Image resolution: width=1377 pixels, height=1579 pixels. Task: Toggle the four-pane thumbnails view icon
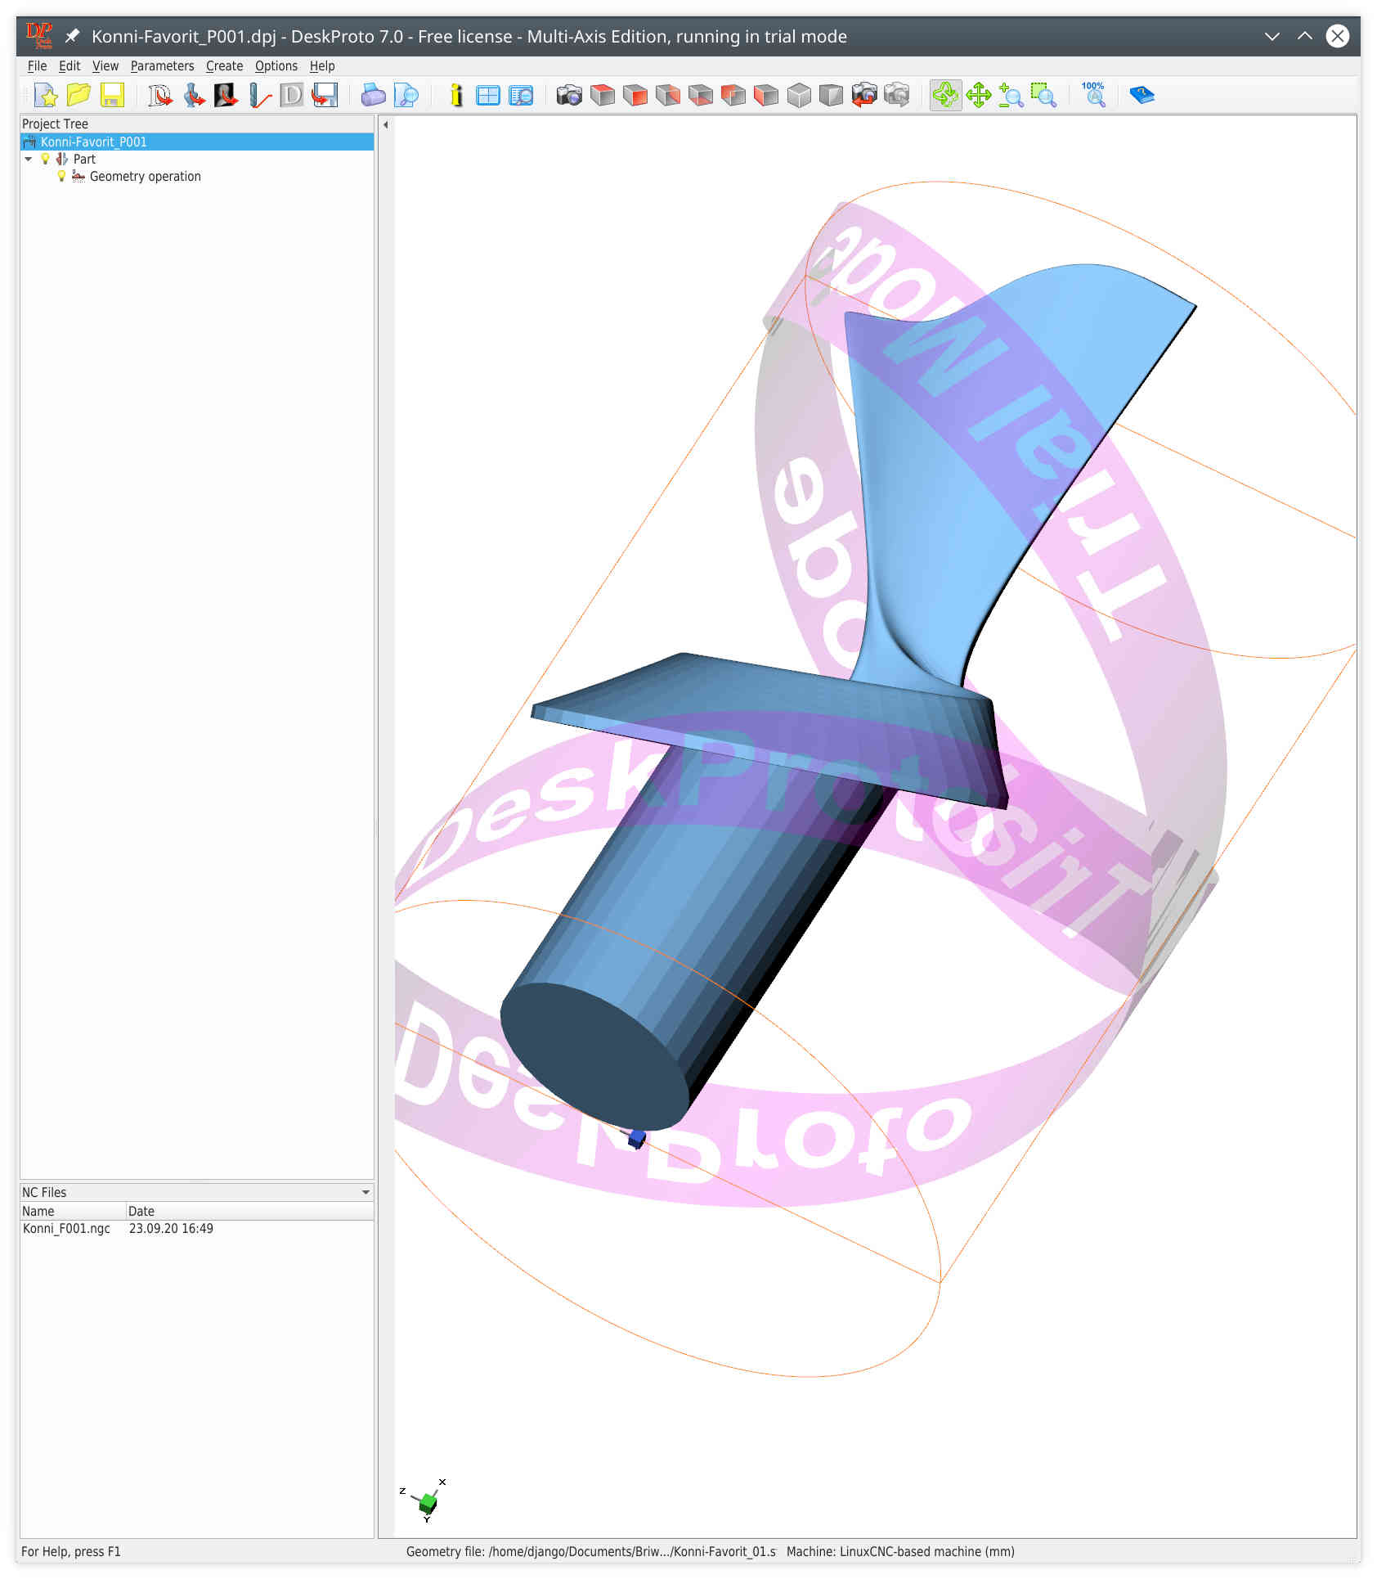point(488,96)
